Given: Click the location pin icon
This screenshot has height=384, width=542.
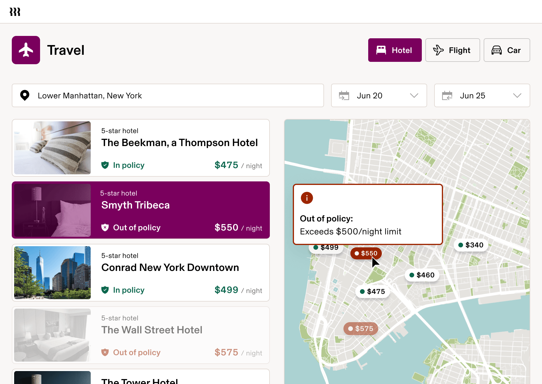Looking at the screenshot, I should 25,95.
